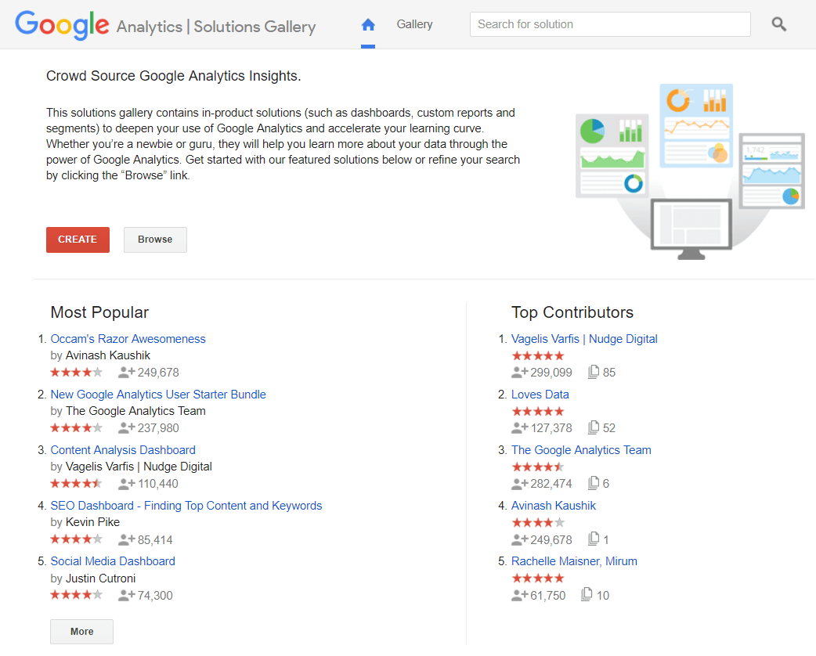
Task: Click 'Top Contributors' heading
Action: pyautogui.click(x=572, y=312)
